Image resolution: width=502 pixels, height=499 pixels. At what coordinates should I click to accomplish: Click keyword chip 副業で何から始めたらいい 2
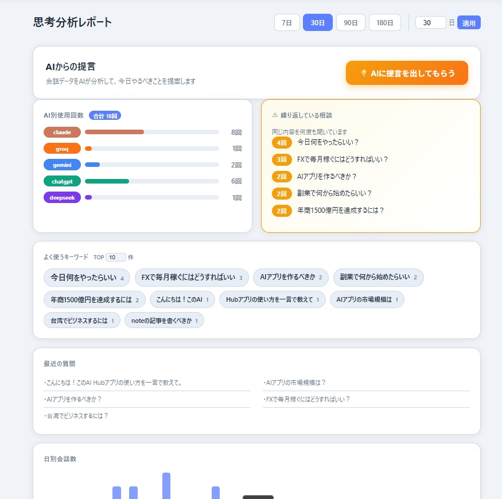click(x=379, y=277)
